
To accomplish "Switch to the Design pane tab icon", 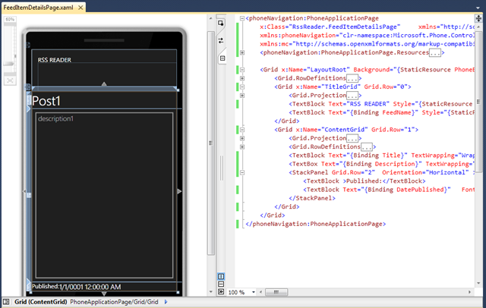I will 221,24.
